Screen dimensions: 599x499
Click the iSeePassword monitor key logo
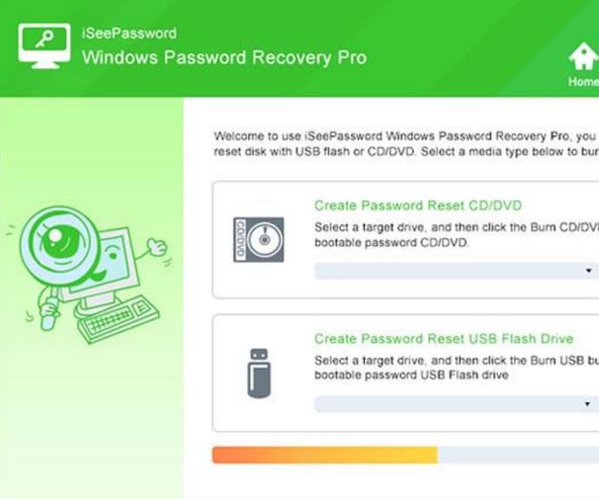pos(44,46)
